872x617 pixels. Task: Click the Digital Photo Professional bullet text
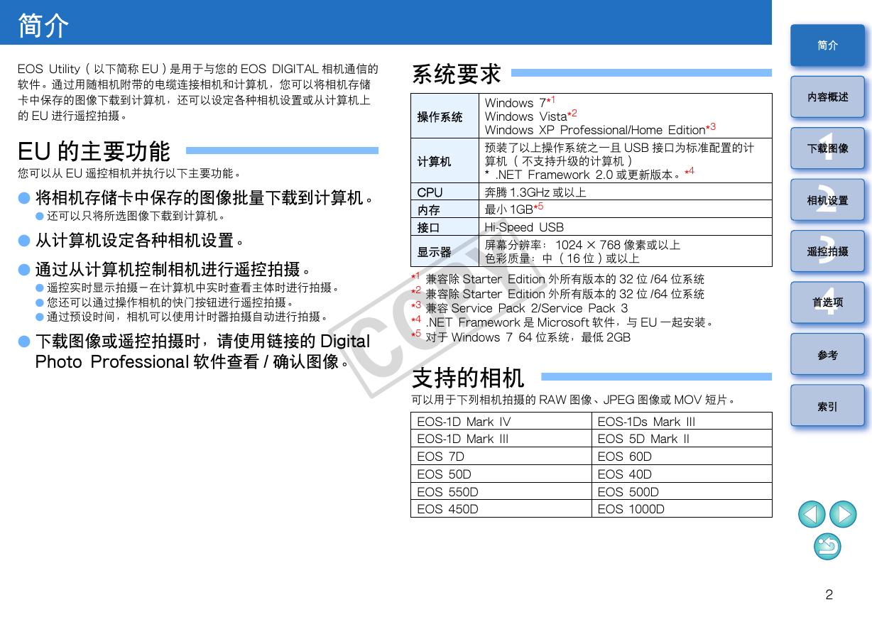tap(202, 351)
